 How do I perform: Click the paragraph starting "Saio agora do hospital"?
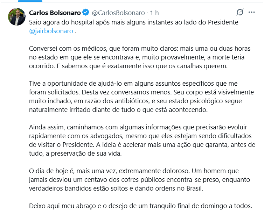tap(133, 22)
